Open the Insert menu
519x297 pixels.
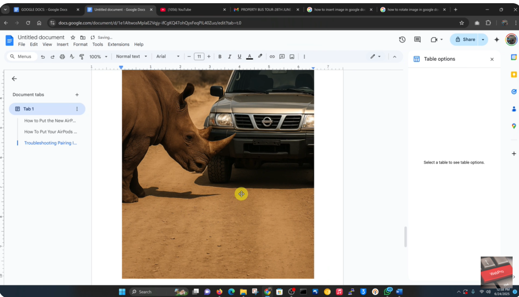click(x=63, y=44)
